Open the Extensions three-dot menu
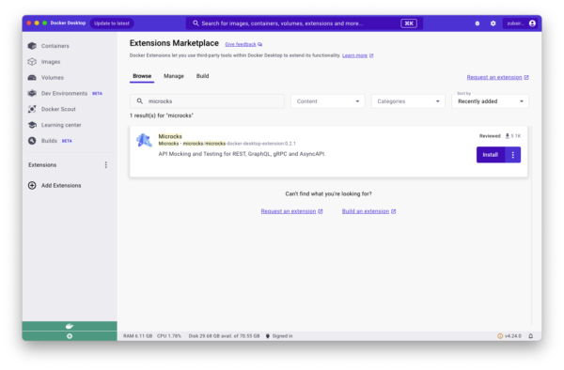This screenshot has width=564, height=370. click(105, 165)
